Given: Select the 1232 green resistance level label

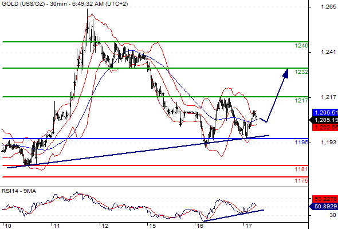Looking at the screenshot, I should (x=301, y=72).
